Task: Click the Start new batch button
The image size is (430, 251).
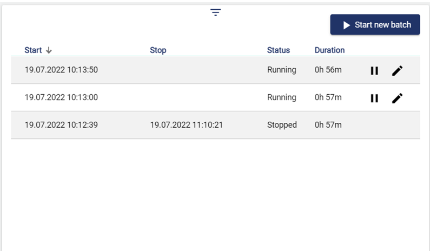Action: tap(375, 25)
